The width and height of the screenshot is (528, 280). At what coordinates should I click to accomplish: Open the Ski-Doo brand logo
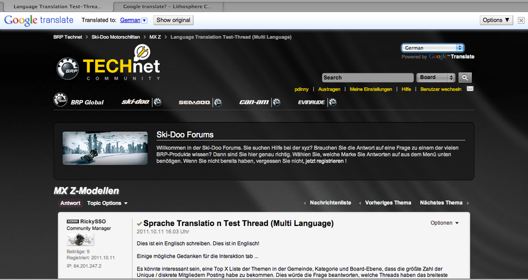141,102
